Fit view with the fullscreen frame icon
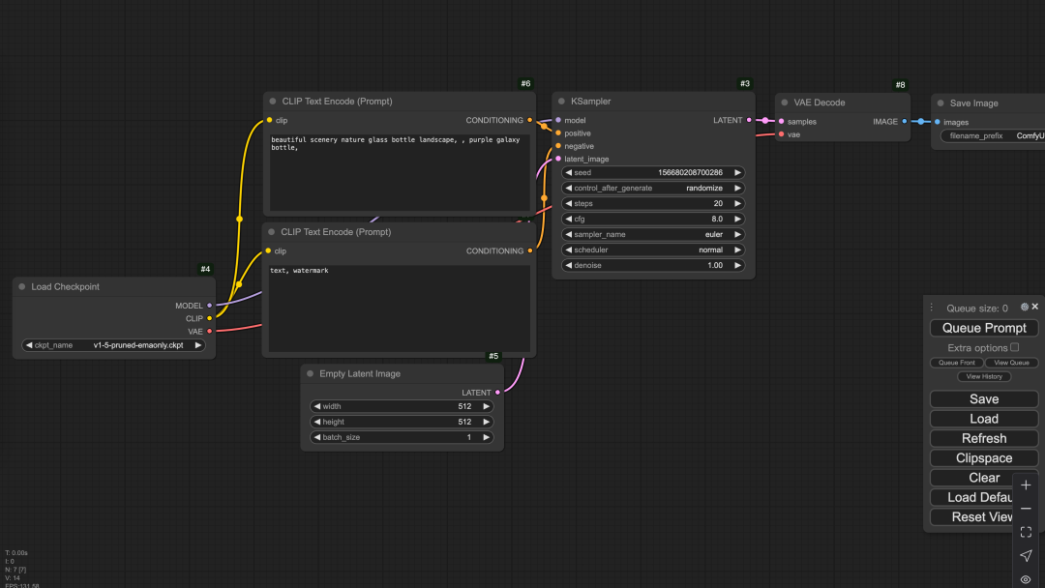Viewport: 1045px width, 588px height. [1026, 532]
